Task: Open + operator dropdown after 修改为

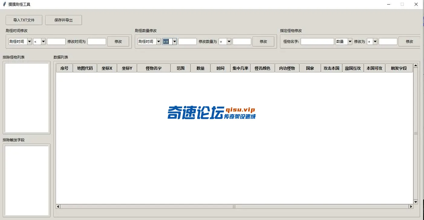Action: [375, 42]
